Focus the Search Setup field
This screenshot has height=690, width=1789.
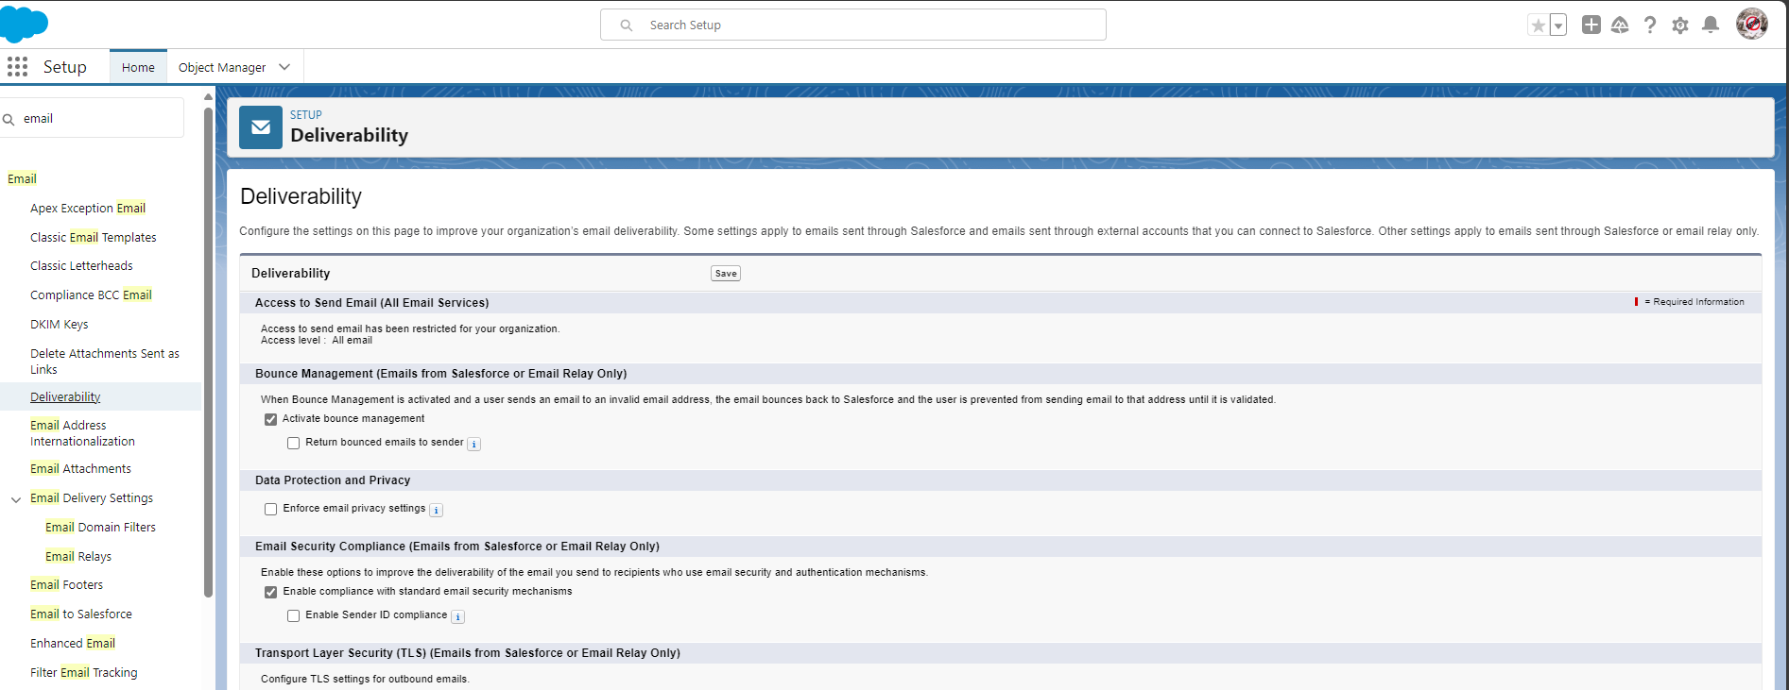pos(853,25)
